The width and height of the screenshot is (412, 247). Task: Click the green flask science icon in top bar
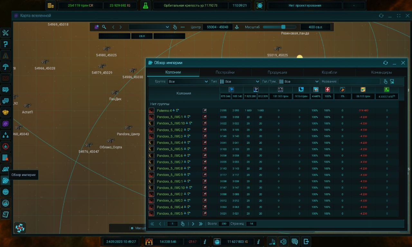146,5
